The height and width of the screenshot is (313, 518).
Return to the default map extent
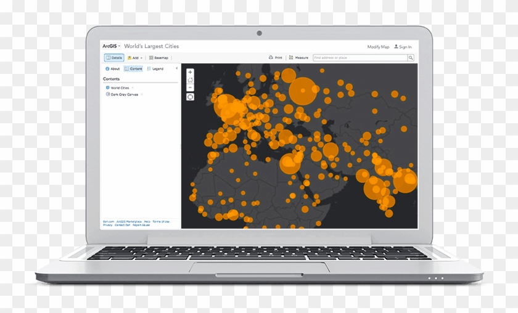[190, 80]
